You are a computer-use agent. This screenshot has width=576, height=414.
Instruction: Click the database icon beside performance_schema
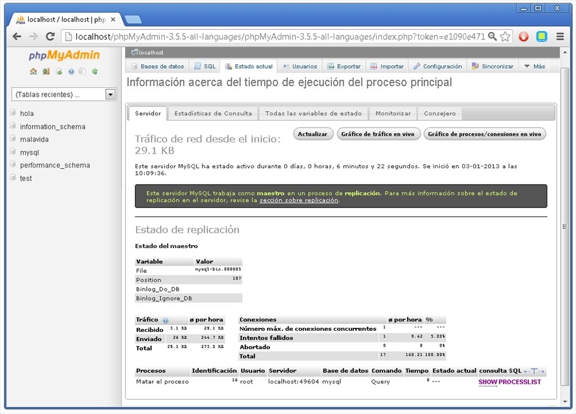point(13,164)
